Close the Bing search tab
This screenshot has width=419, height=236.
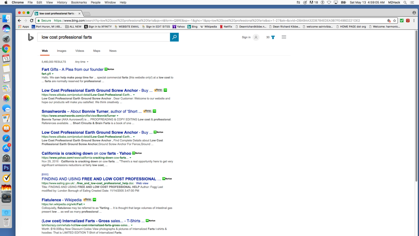click(79, 13)
